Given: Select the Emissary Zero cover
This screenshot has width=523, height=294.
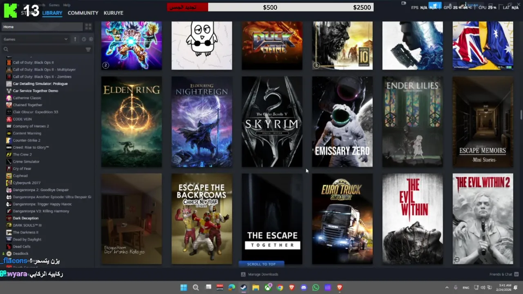Looking at the screenshot, I should (x=342, y=122).
